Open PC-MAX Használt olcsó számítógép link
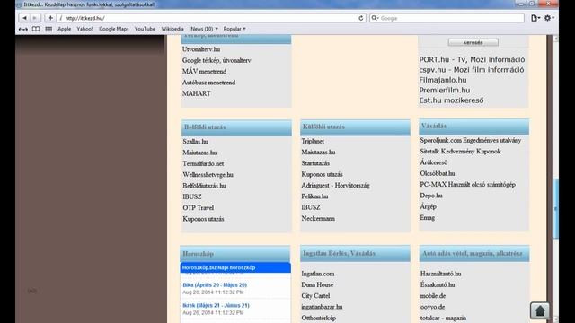575x323 pixels. click(x=467, y=185)
